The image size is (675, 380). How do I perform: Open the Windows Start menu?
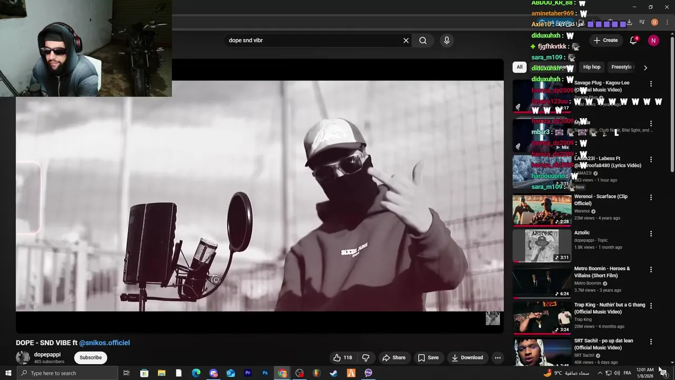pos(8,373)
